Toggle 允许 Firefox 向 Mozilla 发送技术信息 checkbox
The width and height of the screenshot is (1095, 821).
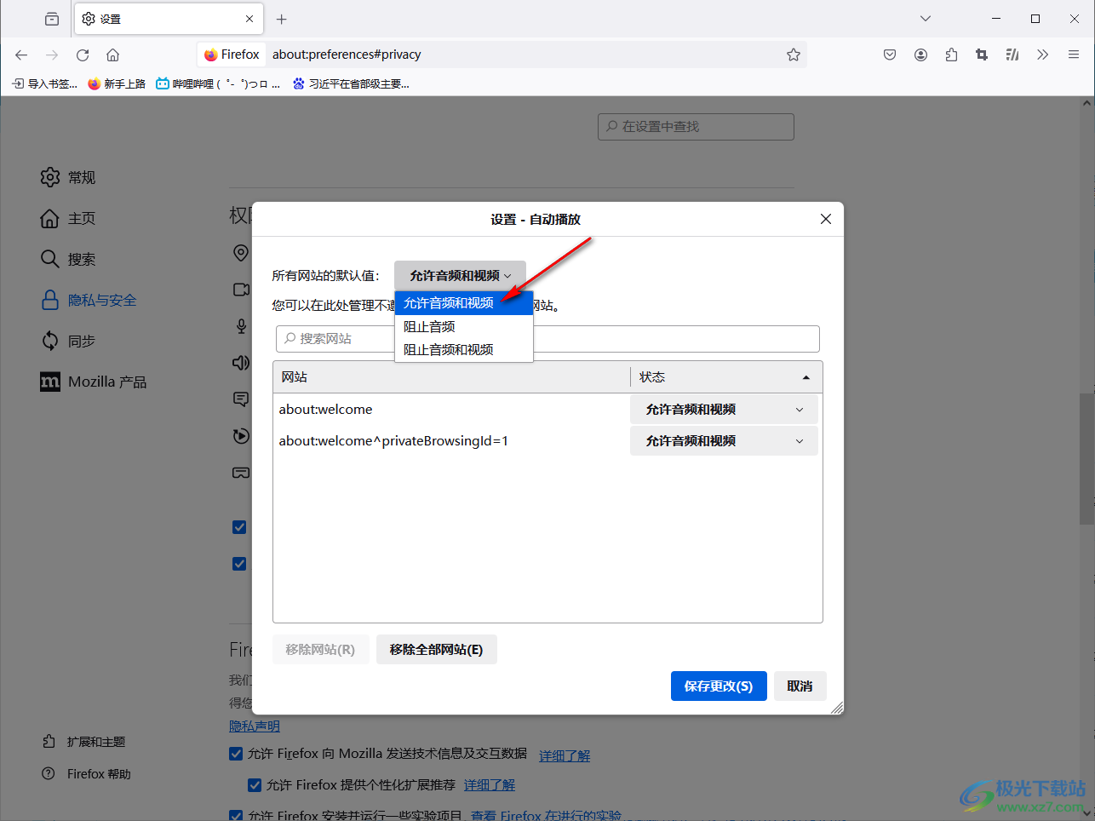(236, 754)
